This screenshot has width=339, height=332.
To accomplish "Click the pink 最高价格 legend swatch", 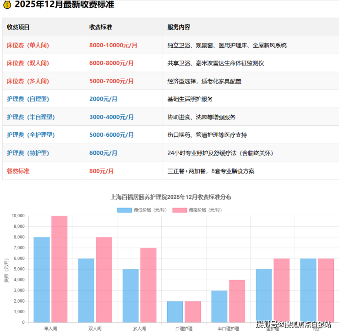I will (180, 210).
